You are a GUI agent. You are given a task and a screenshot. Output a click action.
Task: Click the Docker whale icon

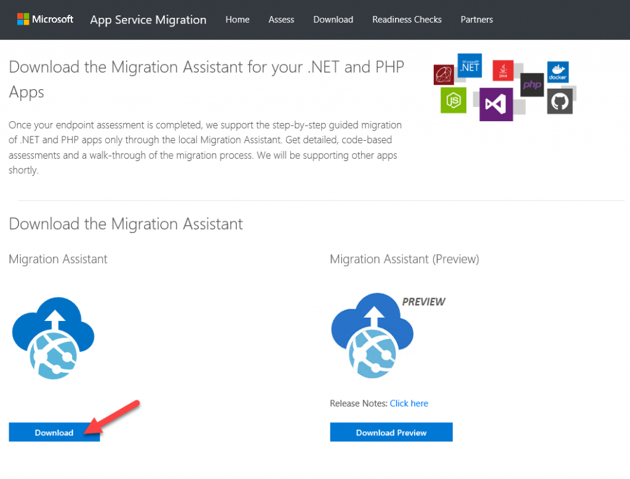pyautogui.click(x=557, y=71)
